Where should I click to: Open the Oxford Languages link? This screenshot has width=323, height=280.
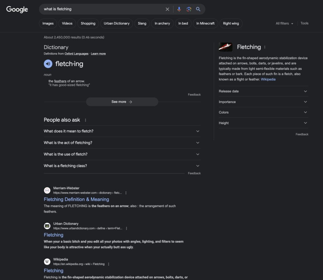tap(76, 54)
